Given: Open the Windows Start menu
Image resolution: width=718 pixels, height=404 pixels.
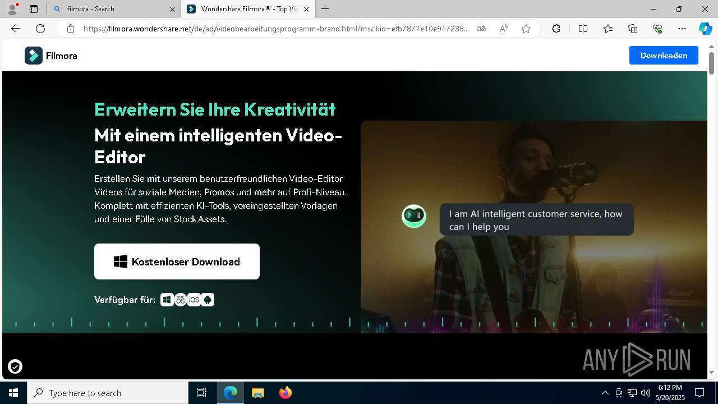Looking at the screenshot, I should [13, 393].
